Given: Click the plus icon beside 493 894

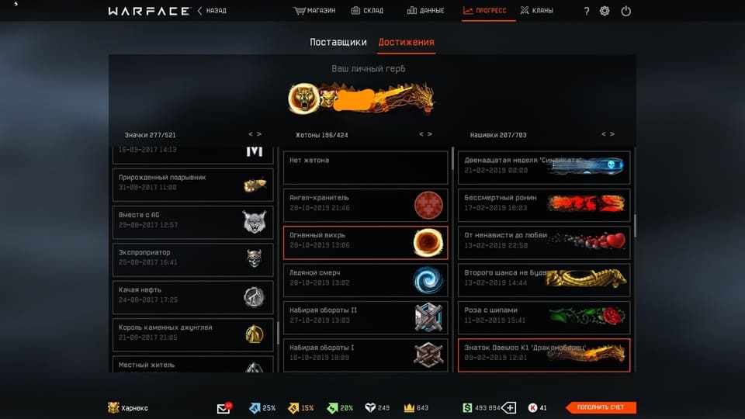Looking at the screenshot, I should tap(509, 407).
